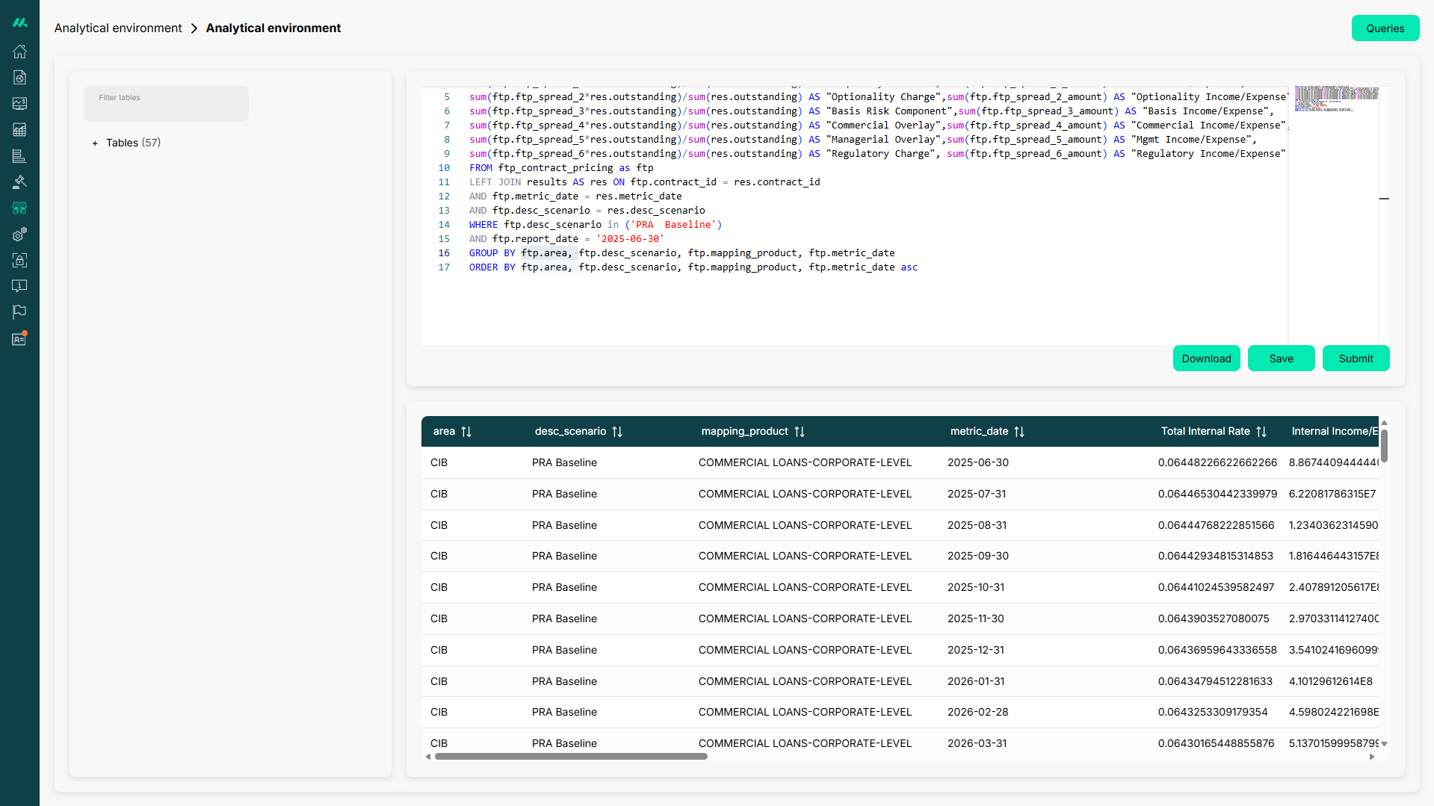The width and height of the screenshot is (1434, 806).
Task: Click the results table vertical scrollbar thumb
Action: [1384, 445]
